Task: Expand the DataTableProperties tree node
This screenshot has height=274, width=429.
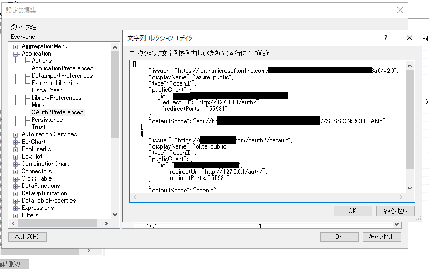Action: 16,202
